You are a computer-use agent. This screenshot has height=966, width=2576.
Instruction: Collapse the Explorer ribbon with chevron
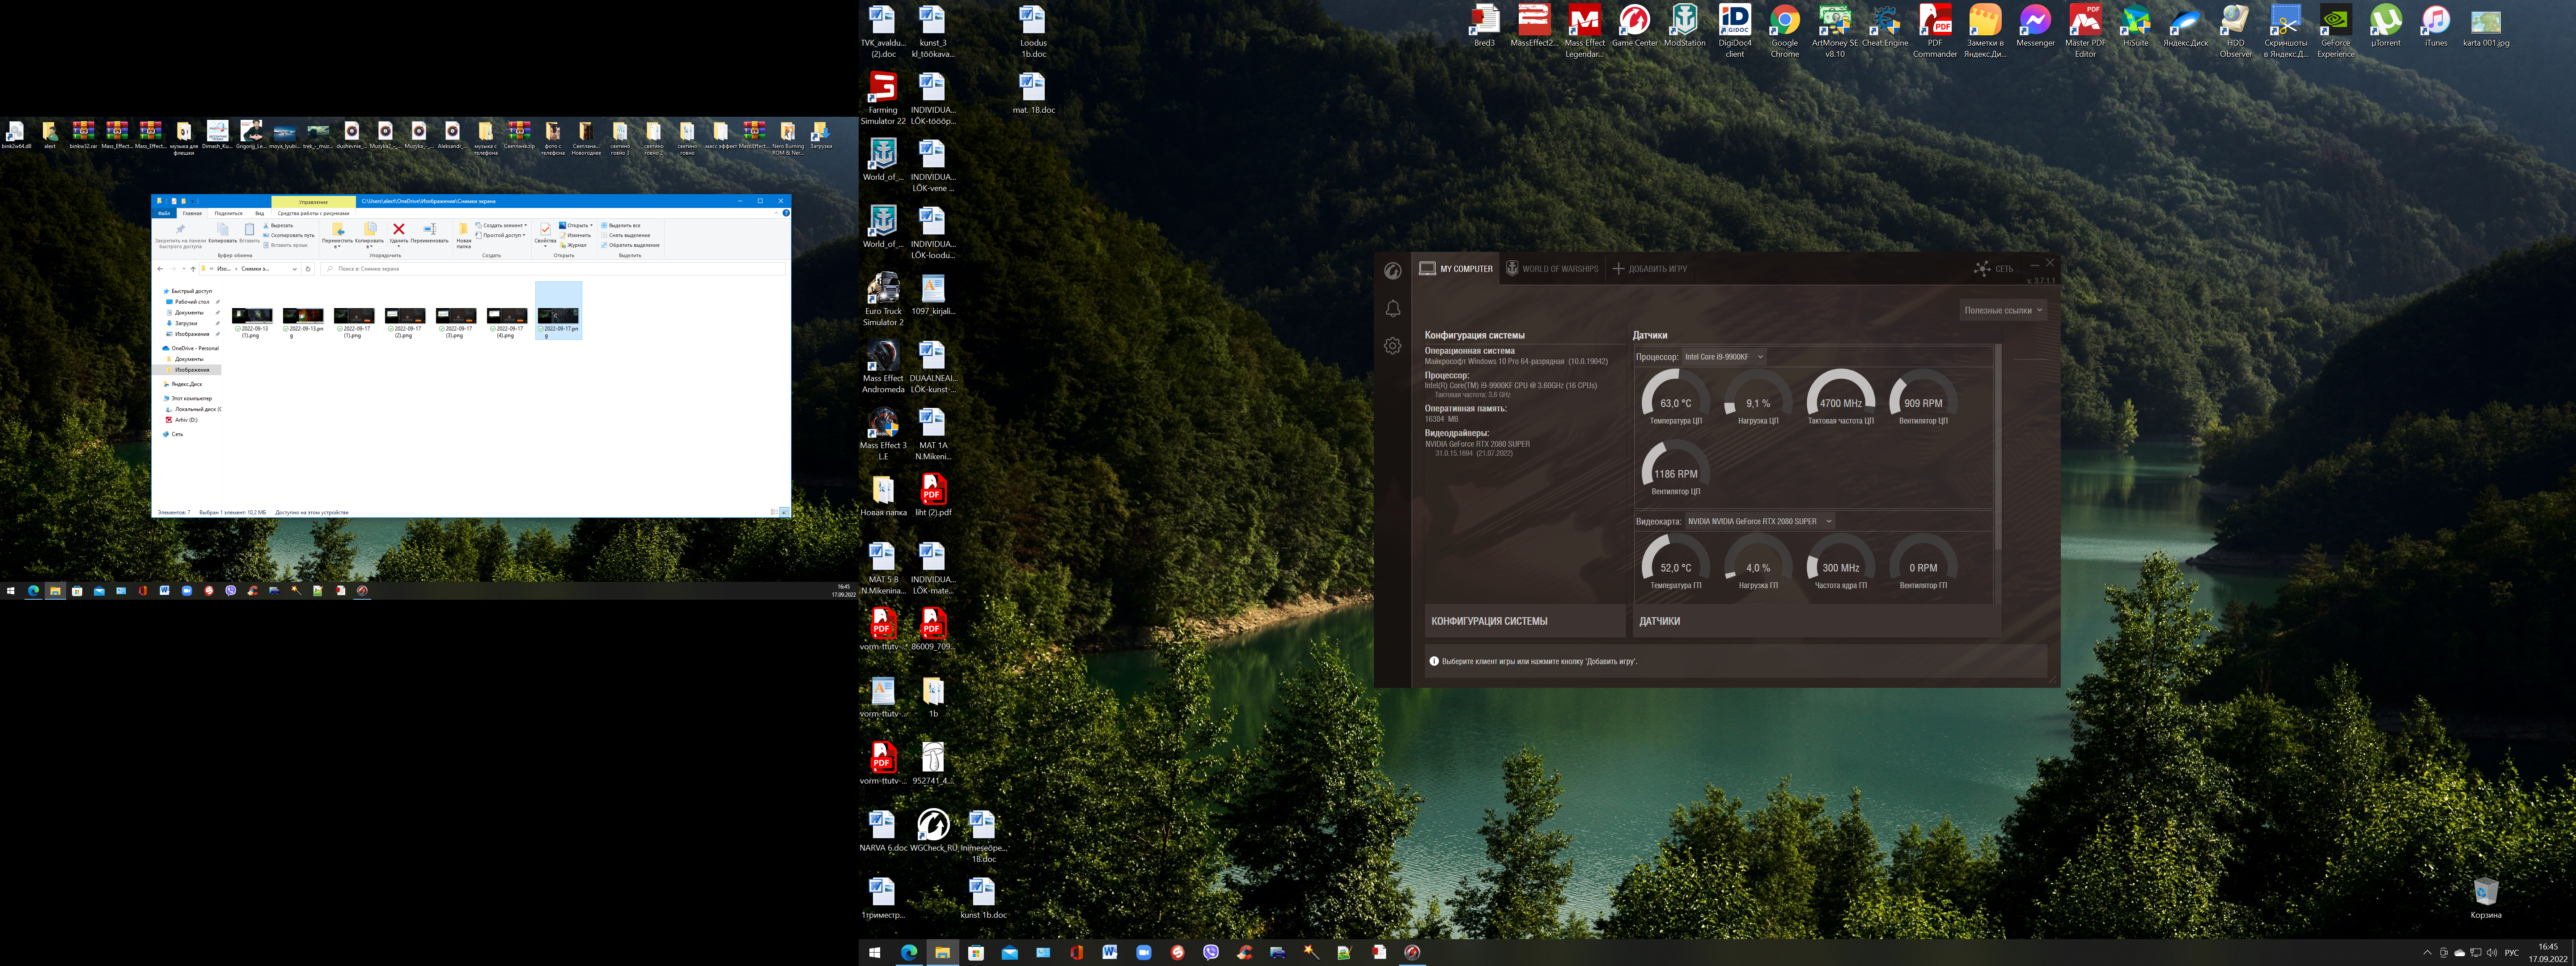pyautogui.click(x=777, y=213)
